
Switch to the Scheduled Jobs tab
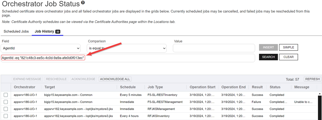click(16, 31)
